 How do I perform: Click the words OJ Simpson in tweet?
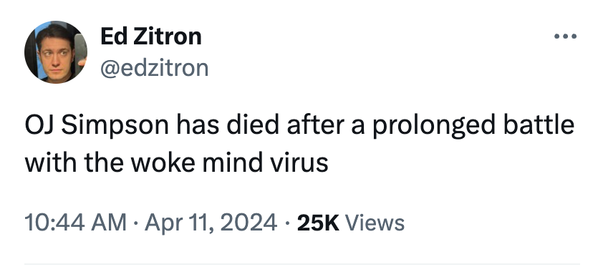point(97,125)
